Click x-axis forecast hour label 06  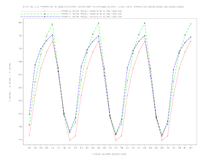coord(41,148)
